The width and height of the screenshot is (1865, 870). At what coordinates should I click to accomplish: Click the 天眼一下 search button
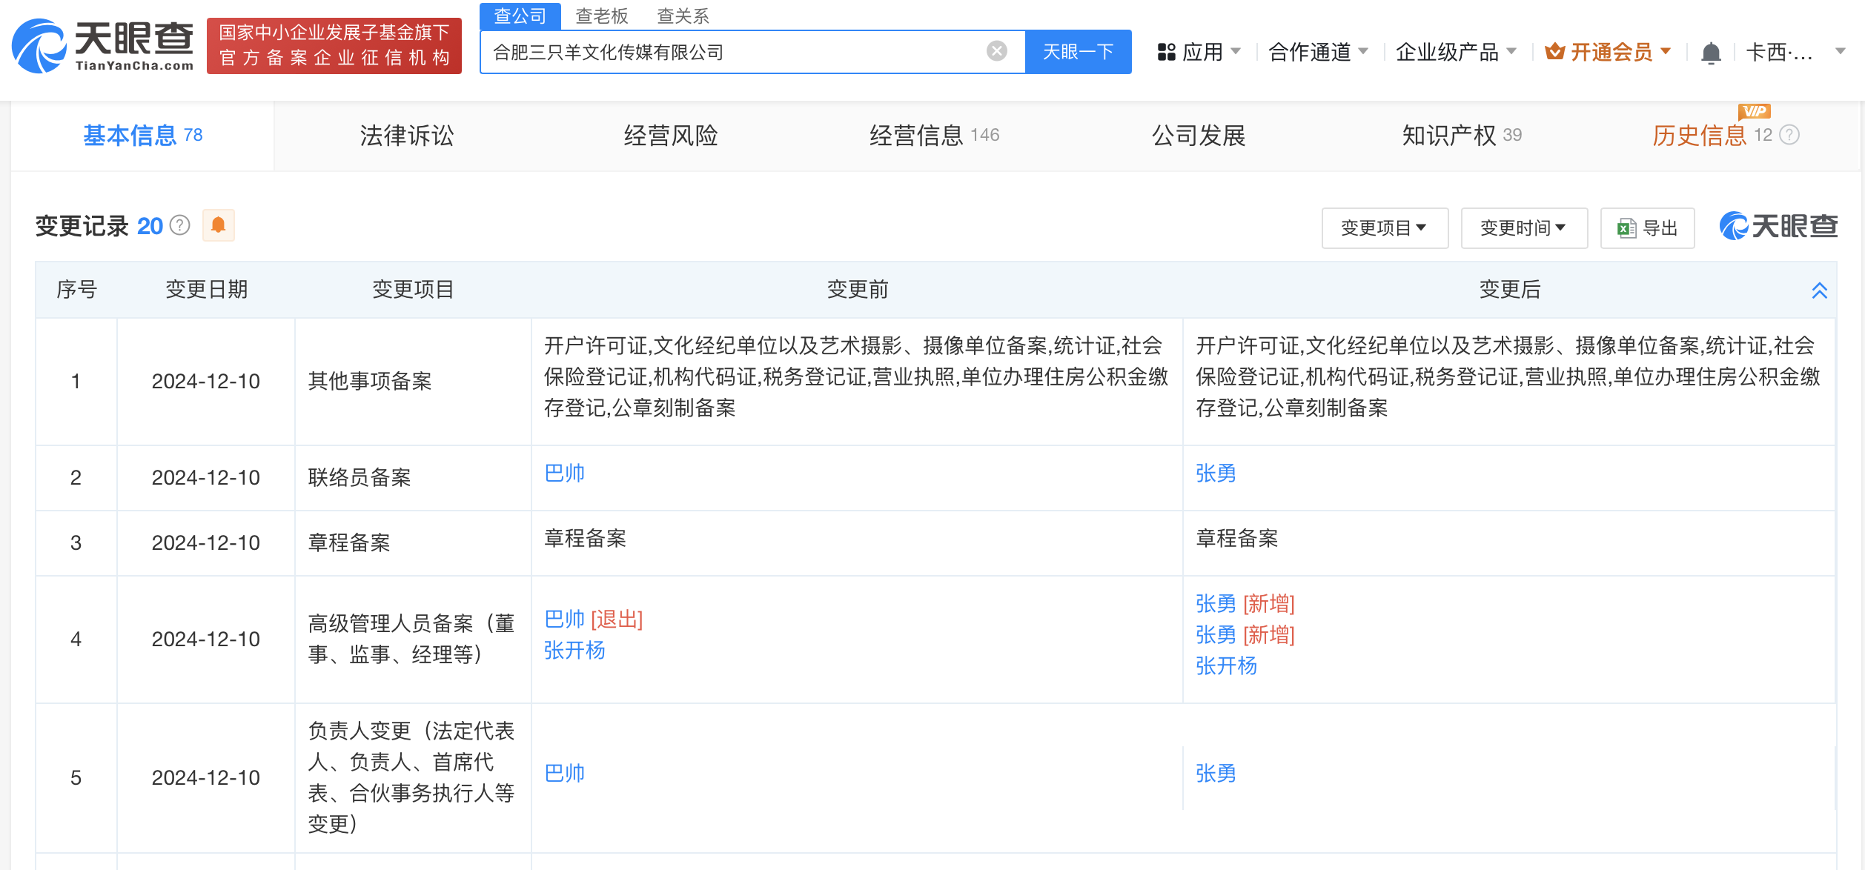[x=1079, y=51]
